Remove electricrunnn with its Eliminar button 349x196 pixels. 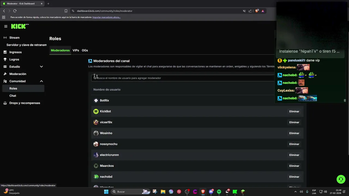coord(294,155)
